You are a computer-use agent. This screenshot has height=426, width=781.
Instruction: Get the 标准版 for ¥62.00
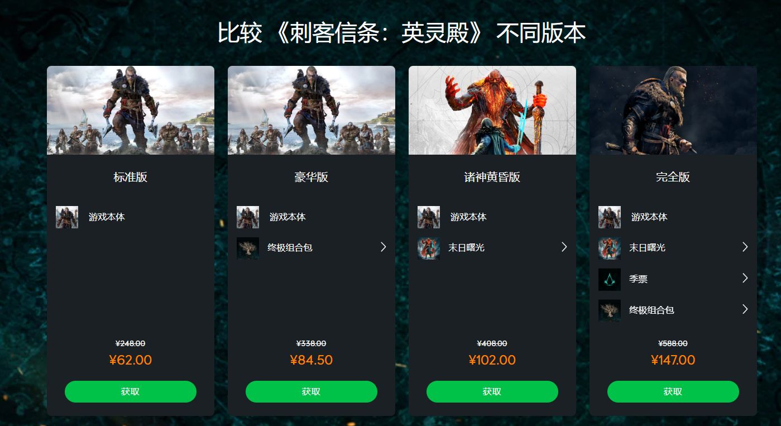[x=131, y=391]
